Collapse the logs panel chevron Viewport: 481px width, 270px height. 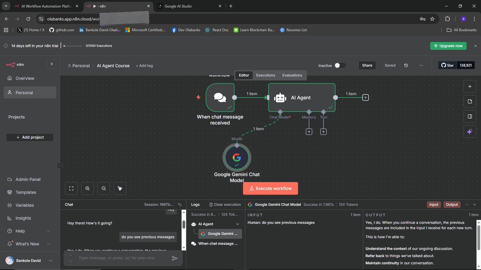click(474, 204)
